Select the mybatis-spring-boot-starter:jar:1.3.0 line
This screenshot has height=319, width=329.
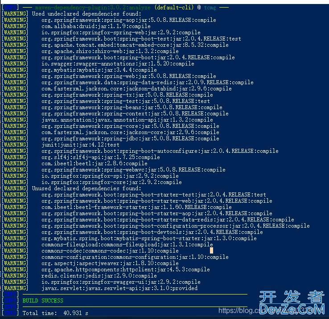pos(149,238)
